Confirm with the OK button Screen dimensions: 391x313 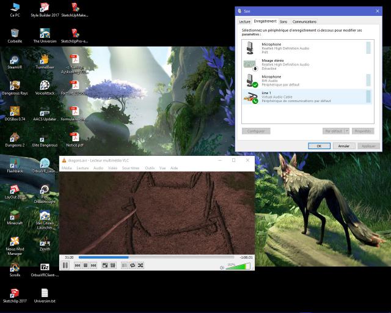pyautogui.click(x=319, y=146)
